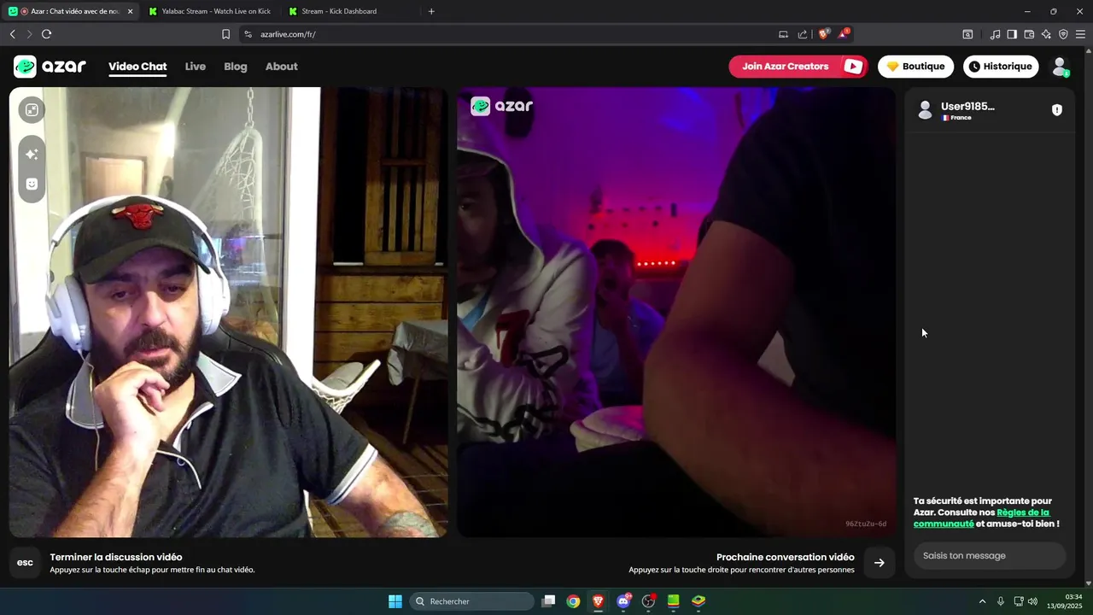Viewport: 1093px width, 615px height.
Task: Open Discord from the taskbar
Action: 623,601
